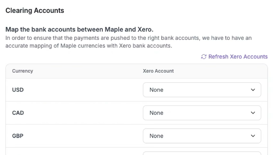Open the CAD Xero account dropdown
This screenshot has width=278, height=155.
click(202, 113)
